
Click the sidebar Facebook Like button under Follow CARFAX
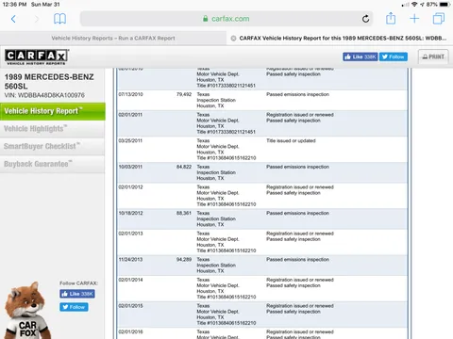[77, 294]
